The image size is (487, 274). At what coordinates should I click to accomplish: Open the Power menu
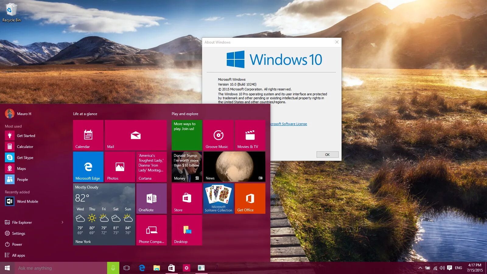17,244
